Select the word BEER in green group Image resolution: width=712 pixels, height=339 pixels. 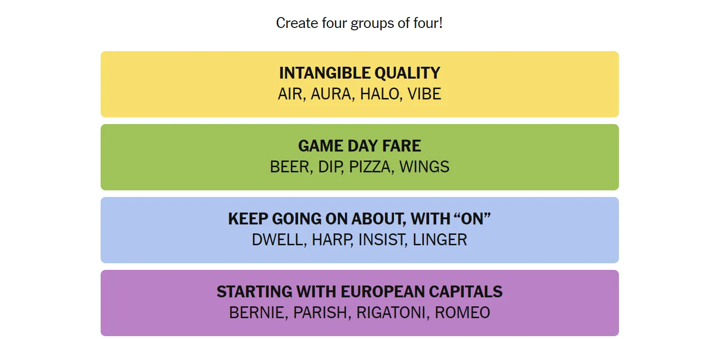coord(290,167)
